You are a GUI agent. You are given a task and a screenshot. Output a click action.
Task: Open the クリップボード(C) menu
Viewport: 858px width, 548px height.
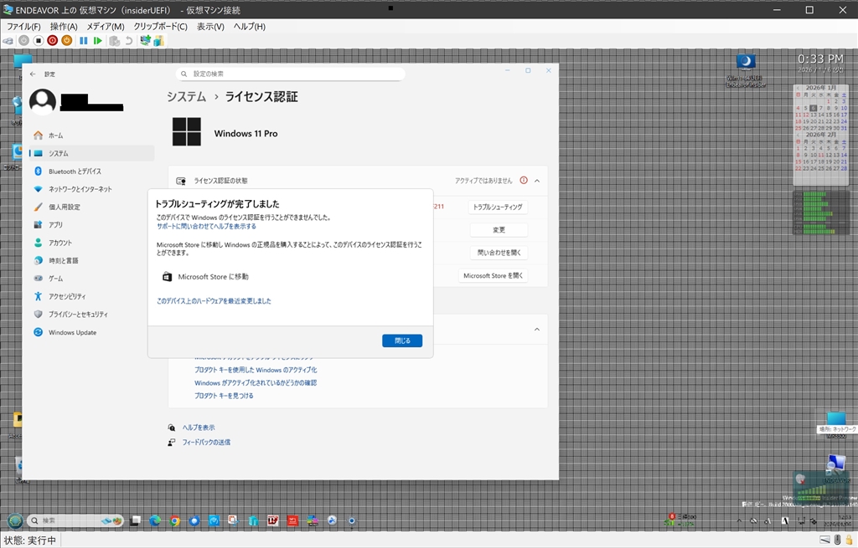coord(160,26)
